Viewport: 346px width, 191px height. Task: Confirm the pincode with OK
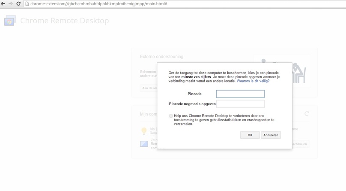250,135
